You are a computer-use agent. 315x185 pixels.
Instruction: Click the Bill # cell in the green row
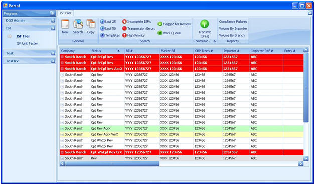coord(142,128)
